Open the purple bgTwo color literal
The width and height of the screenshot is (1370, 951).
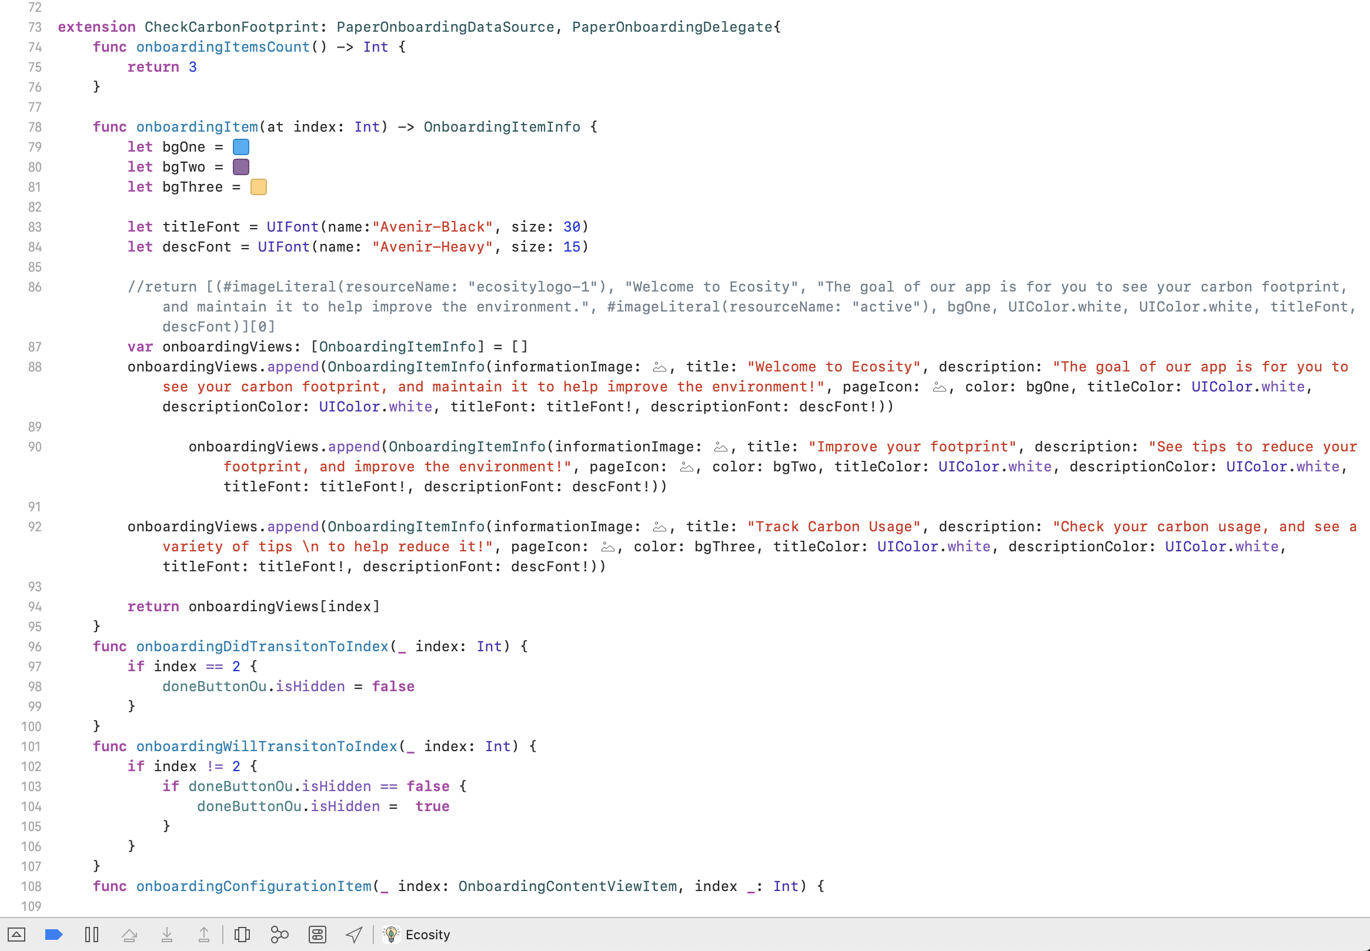click(x=240, y=167)
